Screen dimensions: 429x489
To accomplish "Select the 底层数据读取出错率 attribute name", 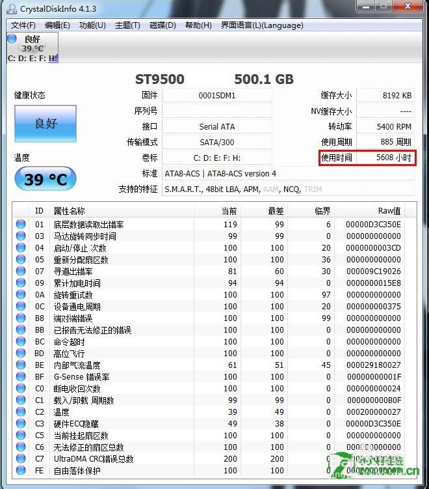I will (x=89, y=225).
